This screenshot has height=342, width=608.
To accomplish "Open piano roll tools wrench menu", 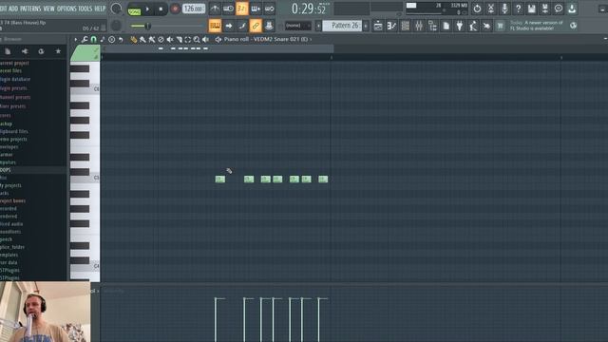I will [85, 39].
